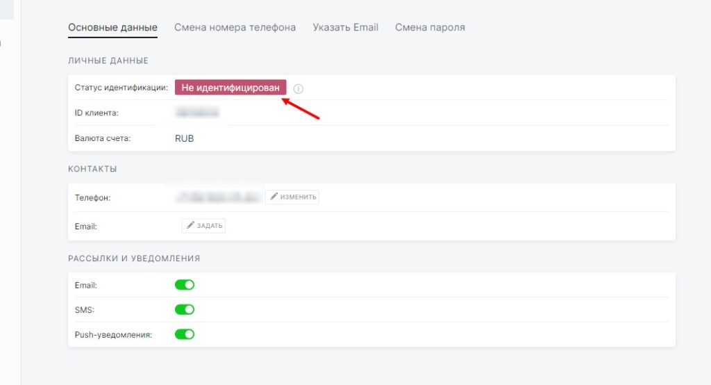Open the Основные данные tab

coord(112,27)
